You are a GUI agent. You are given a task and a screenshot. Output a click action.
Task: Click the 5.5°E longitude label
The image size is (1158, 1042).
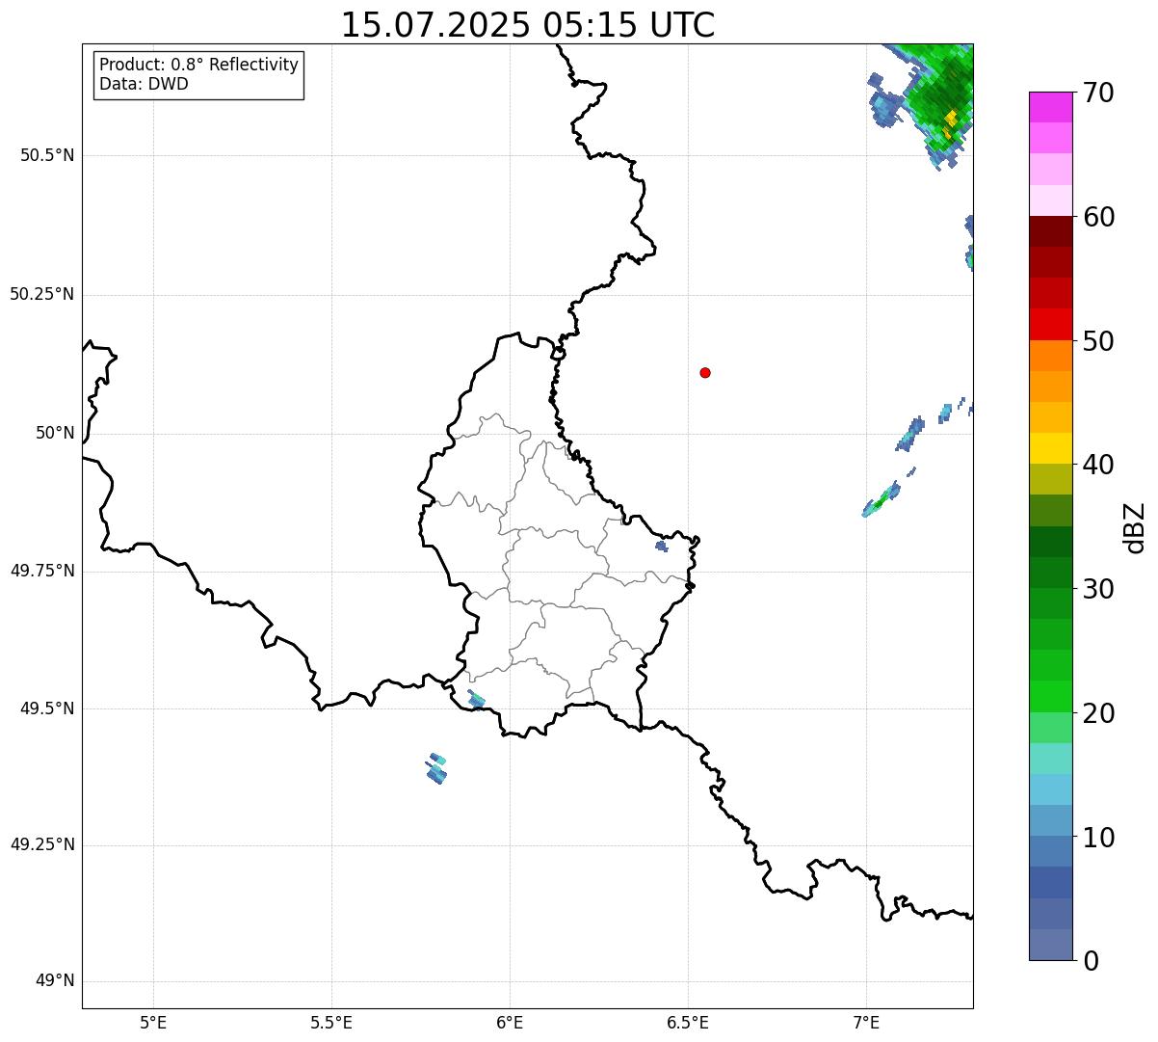(x=331, y=1022)
